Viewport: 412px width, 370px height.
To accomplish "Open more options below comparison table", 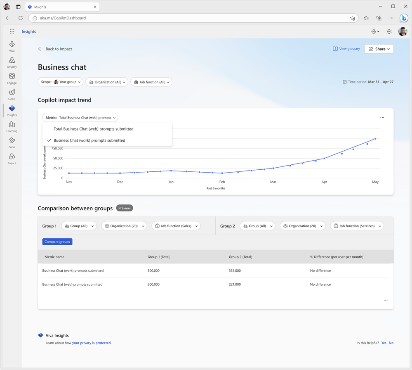I will (386, 300).
